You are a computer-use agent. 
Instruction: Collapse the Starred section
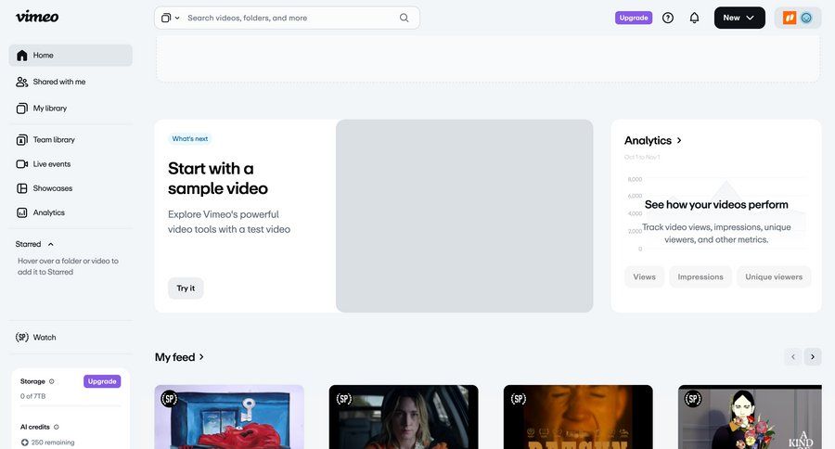51,245
